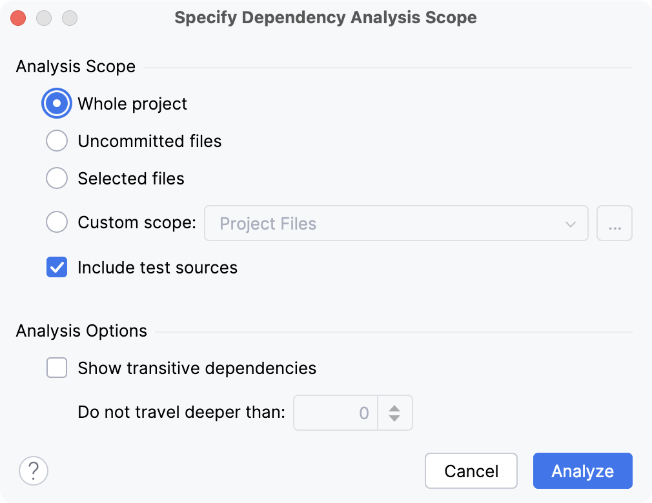Select Uncommitted files as analysis scope

click(x=57, y=141)
